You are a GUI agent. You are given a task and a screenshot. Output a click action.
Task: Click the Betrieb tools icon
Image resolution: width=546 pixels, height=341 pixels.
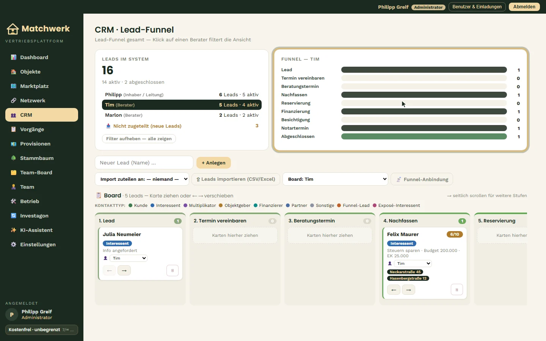(14, 201)
